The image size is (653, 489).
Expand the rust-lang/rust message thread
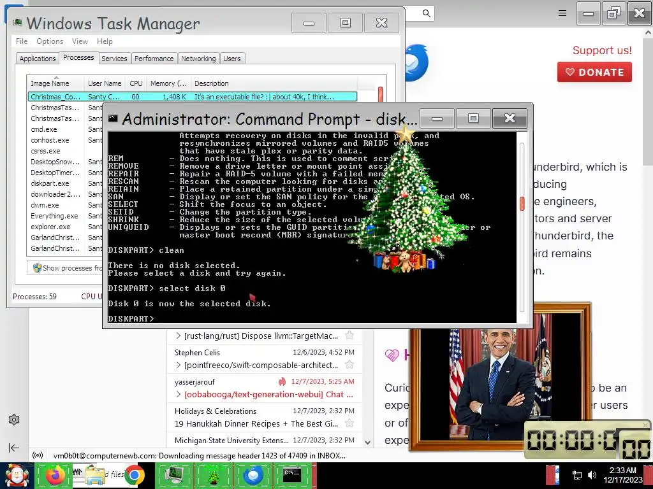179,336
